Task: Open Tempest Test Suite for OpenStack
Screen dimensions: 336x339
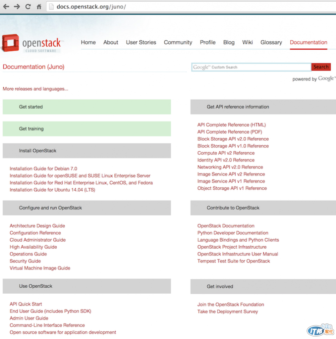Action: point(234,261)
